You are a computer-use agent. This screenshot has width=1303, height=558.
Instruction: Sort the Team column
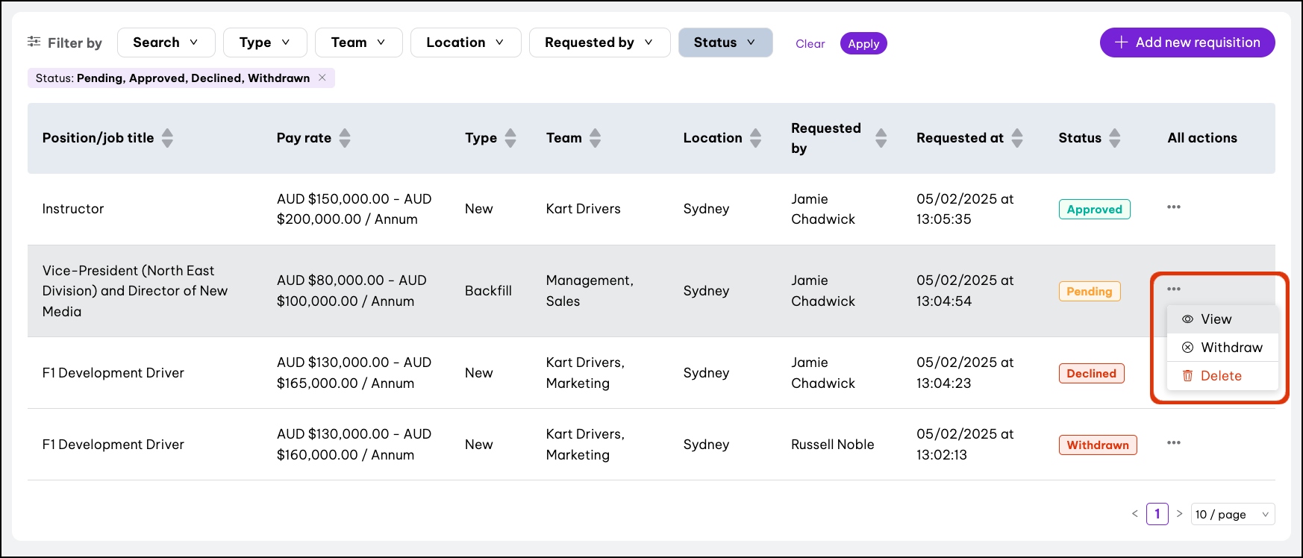(x=595, y=138)
